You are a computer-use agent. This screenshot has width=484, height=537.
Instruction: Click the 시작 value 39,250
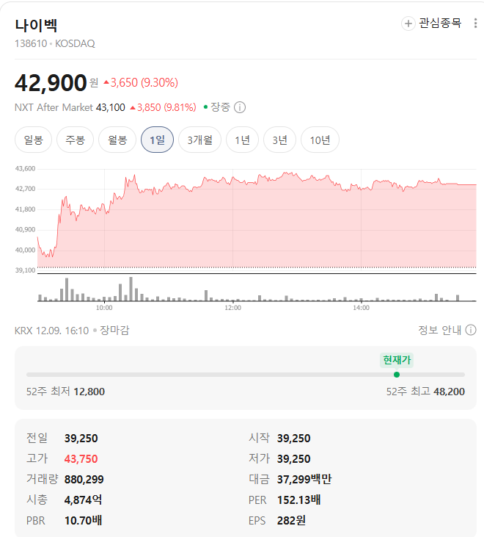tap(293, 439)
